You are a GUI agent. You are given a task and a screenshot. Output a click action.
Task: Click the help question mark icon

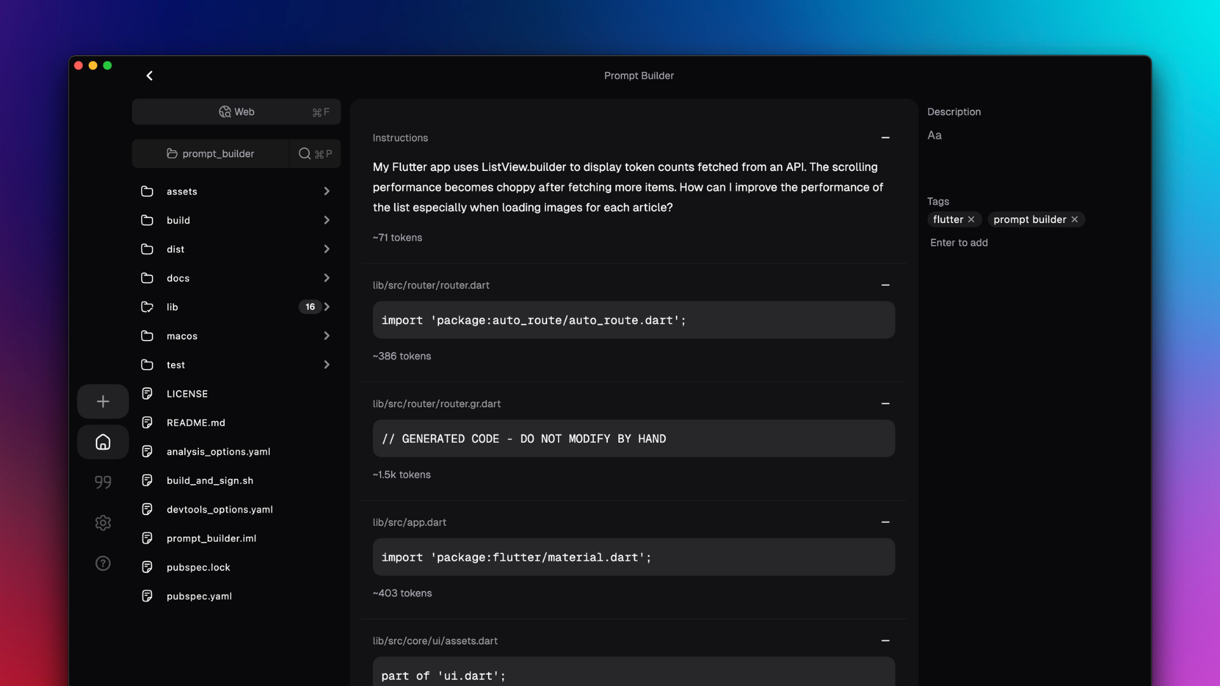[103, 563]
